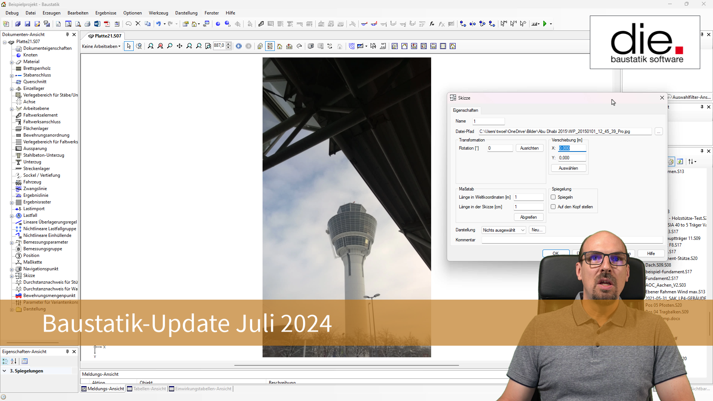Click the Y Verschiebung input field
Image resolution: width=713 pixels, height=401 pixels.
(x=572, y=158)
